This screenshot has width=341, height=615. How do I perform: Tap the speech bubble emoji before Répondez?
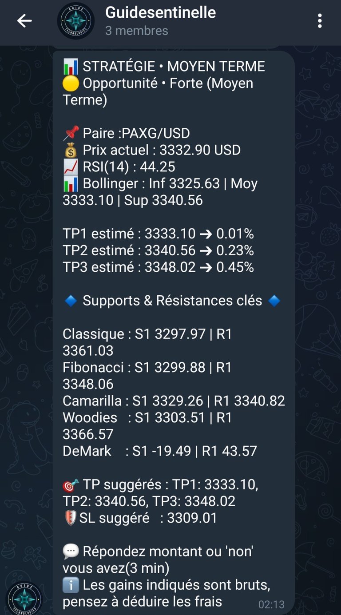tap(71, 552)
